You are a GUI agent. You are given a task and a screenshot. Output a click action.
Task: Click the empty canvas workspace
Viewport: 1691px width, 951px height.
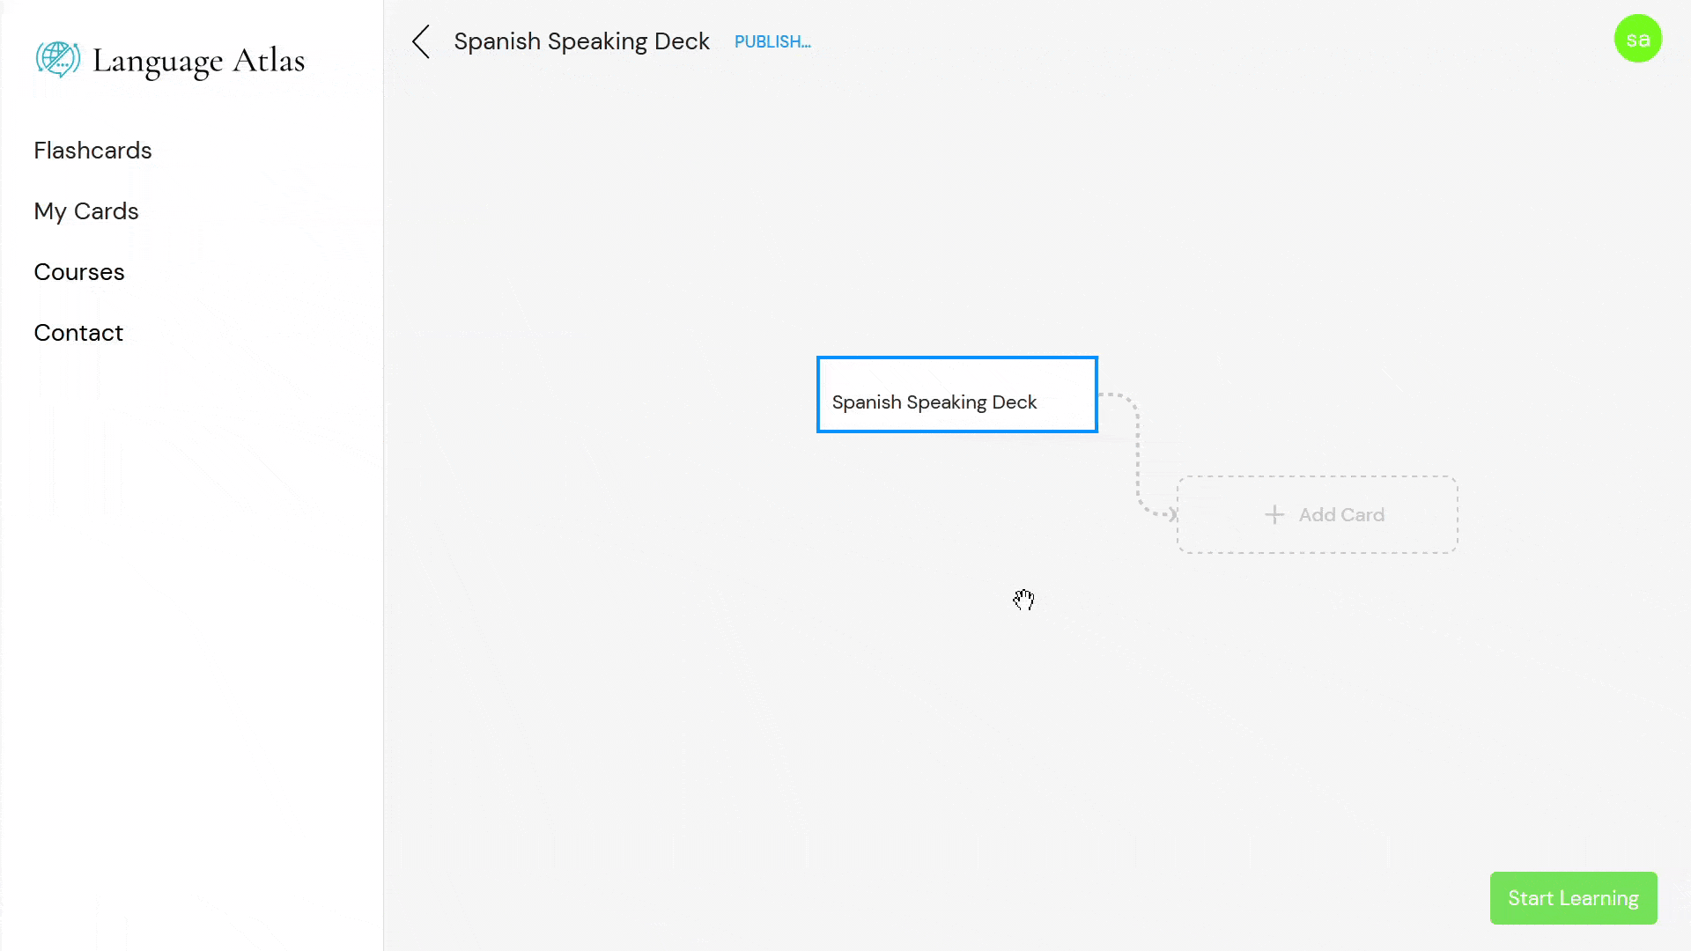(x=705, y=704)
